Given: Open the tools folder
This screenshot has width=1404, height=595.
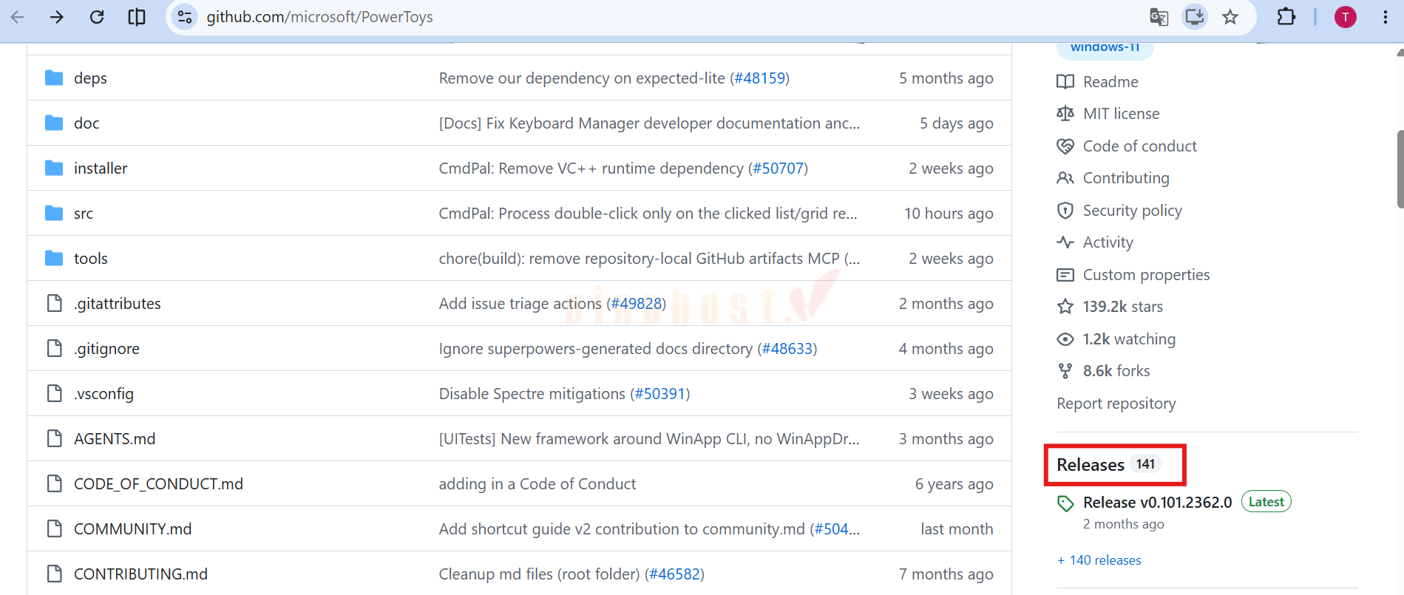Looking at the screenshot, I should click(91, 259).
